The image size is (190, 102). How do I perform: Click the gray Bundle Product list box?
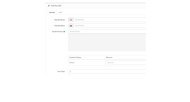107,42
